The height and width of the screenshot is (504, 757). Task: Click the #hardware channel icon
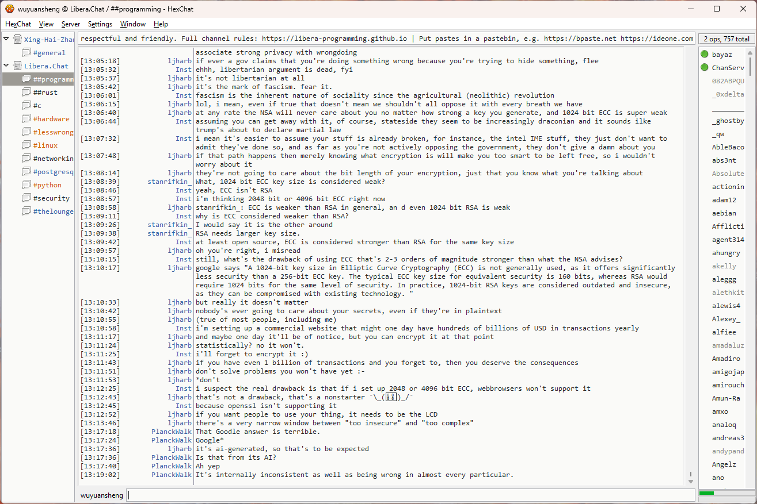coord(26,119)
